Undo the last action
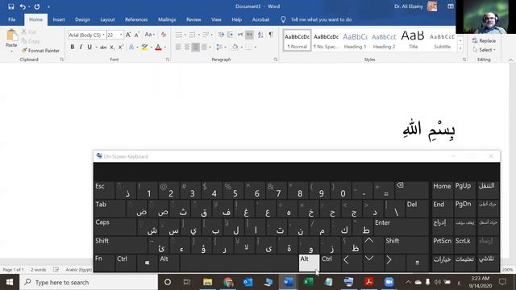The width and height of the screenshot is (516, 290). click(x=23, y=6)
